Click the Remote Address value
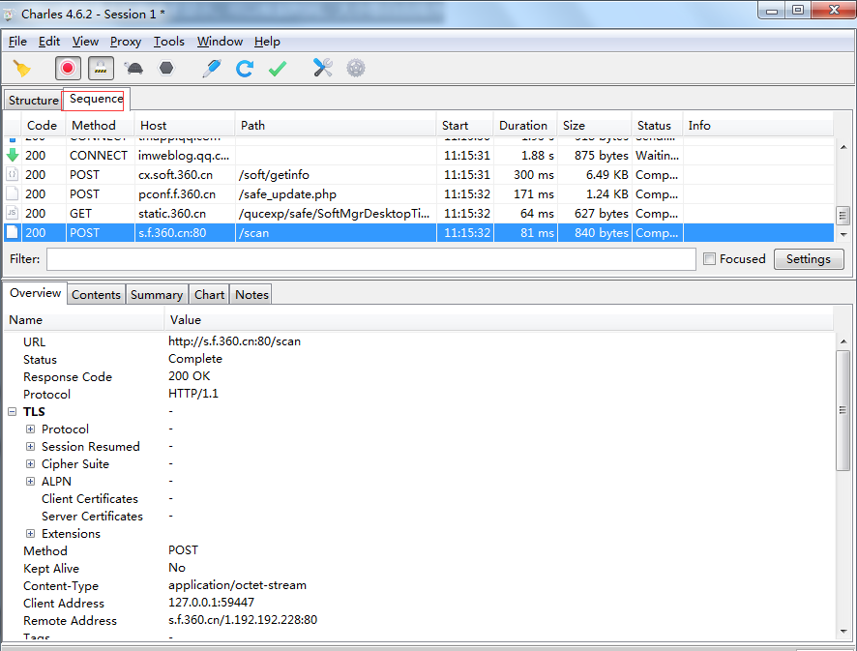The height and width of the screenshot is (651, 857). [x=243, y=620]
